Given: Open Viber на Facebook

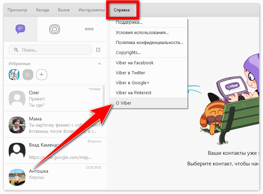Looking at the screenshot, I should (x=149, y=63).
